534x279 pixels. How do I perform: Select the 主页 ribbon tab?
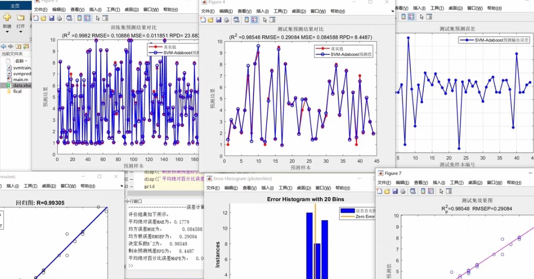tap(15, 6)
